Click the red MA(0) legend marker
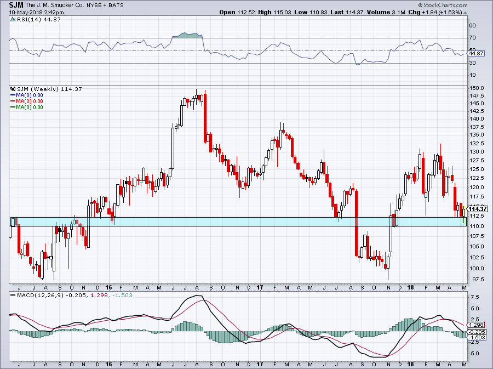Viewport: 493px width, 369px height. click(13, 101)
